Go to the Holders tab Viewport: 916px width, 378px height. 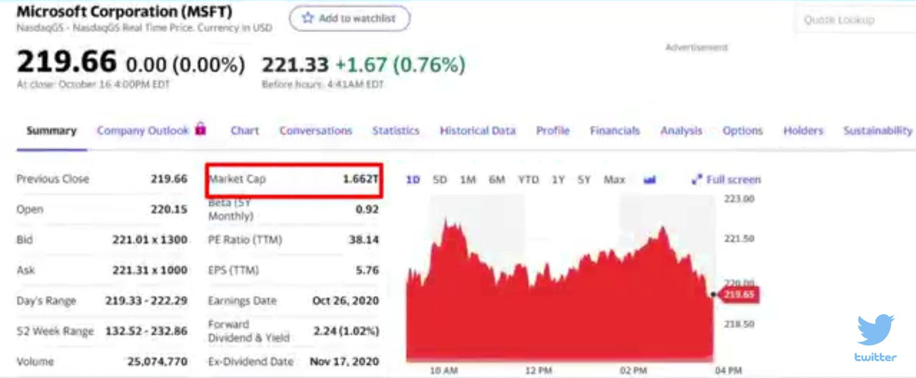tap(803, 131)
